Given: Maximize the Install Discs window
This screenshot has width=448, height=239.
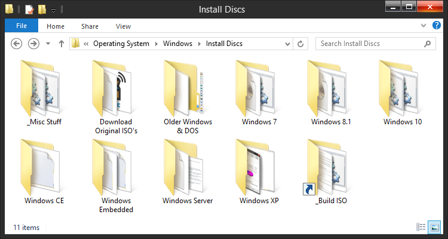Looking at the screenshot, I should (x=409, y=7).
